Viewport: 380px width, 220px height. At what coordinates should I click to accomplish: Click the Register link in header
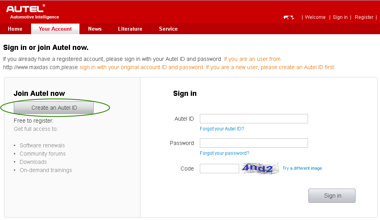(364, 17)
